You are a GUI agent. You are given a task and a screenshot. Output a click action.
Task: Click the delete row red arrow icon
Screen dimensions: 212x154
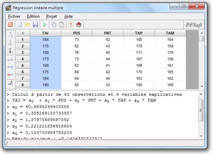pos(10,75)
